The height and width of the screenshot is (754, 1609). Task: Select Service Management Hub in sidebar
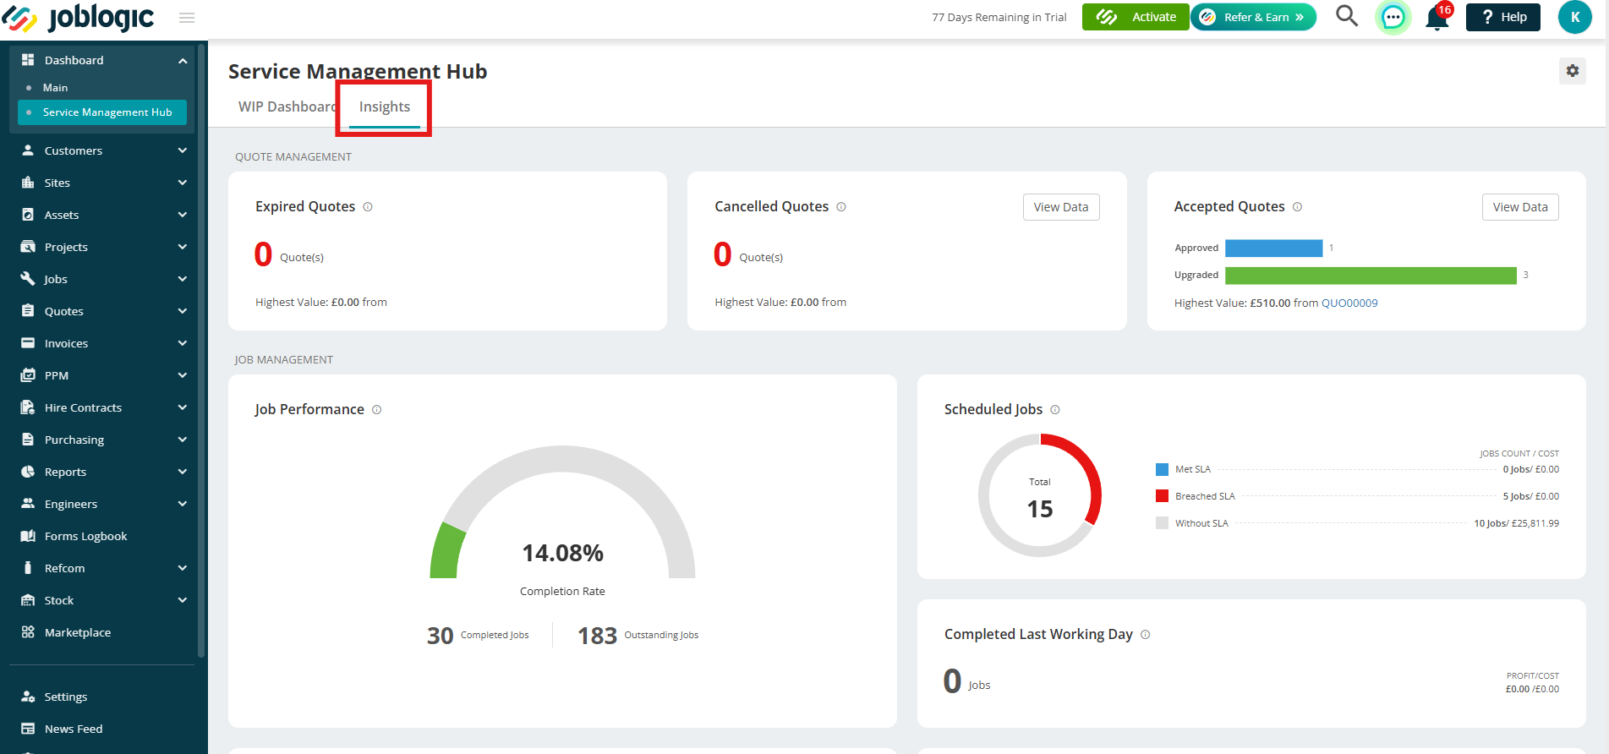point(101,112)
